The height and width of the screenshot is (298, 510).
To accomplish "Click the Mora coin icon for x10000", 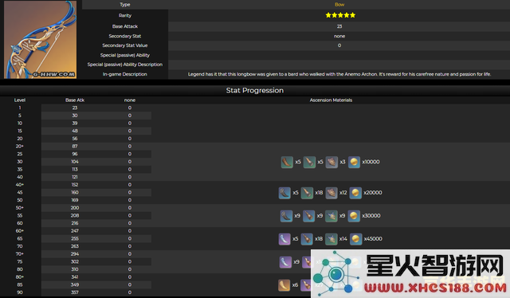I will [x=354, y=162].
